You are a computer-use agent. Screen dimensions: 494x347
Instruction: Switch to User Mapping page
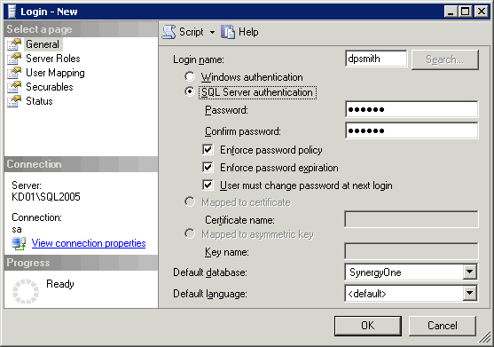[x=55, y=73]
